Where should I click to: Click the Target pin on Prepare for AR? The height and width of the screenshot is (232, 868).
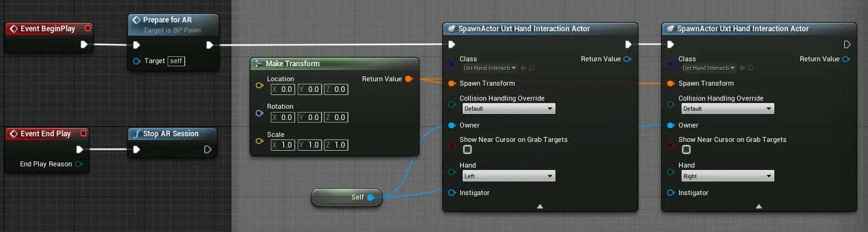137,61
